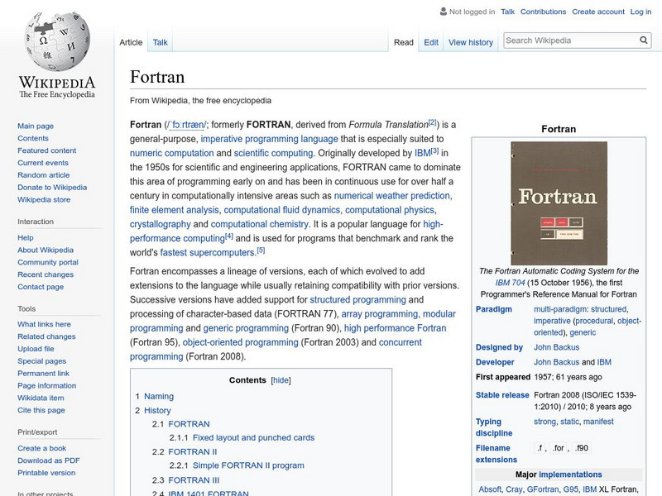This screenshot has width=662, height=496.
Task: Go to Main page
Action: click(x=36, y=126)
